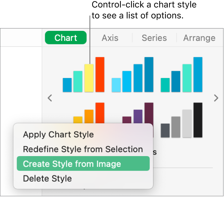Show previous chart styles with left arrow
Image resolution: width=224 pixels, height=197 pixels.
click(x=50, y=98)
